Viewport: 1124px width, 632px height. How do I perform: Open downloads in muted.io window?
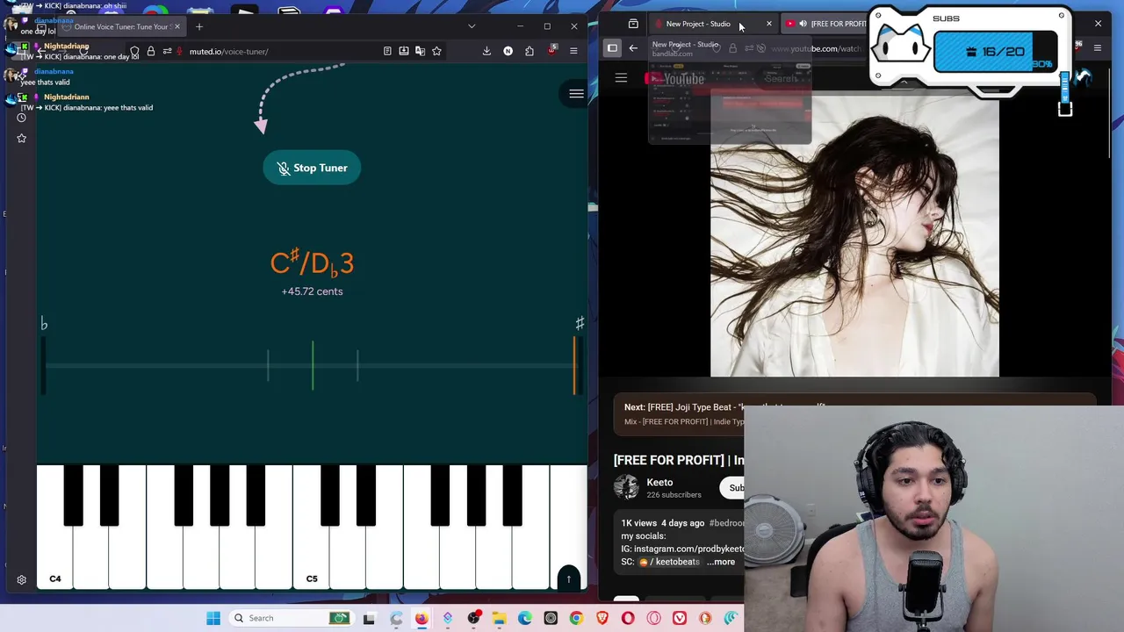pyautogui.click(x=486, y=51)
